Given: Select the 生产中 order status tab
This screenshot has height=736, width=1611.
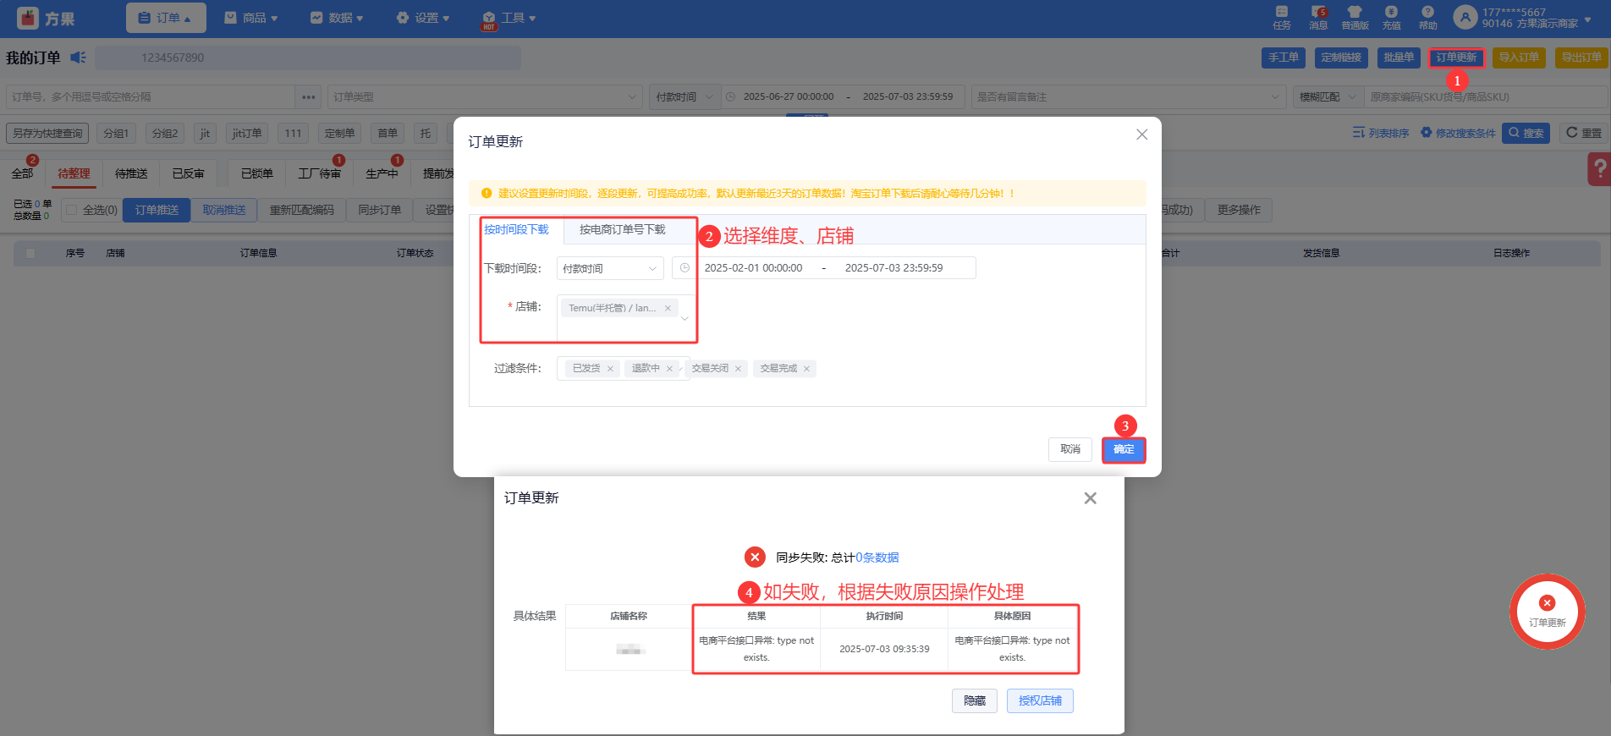Looking at the screenshot, I should tap(382, 173).
